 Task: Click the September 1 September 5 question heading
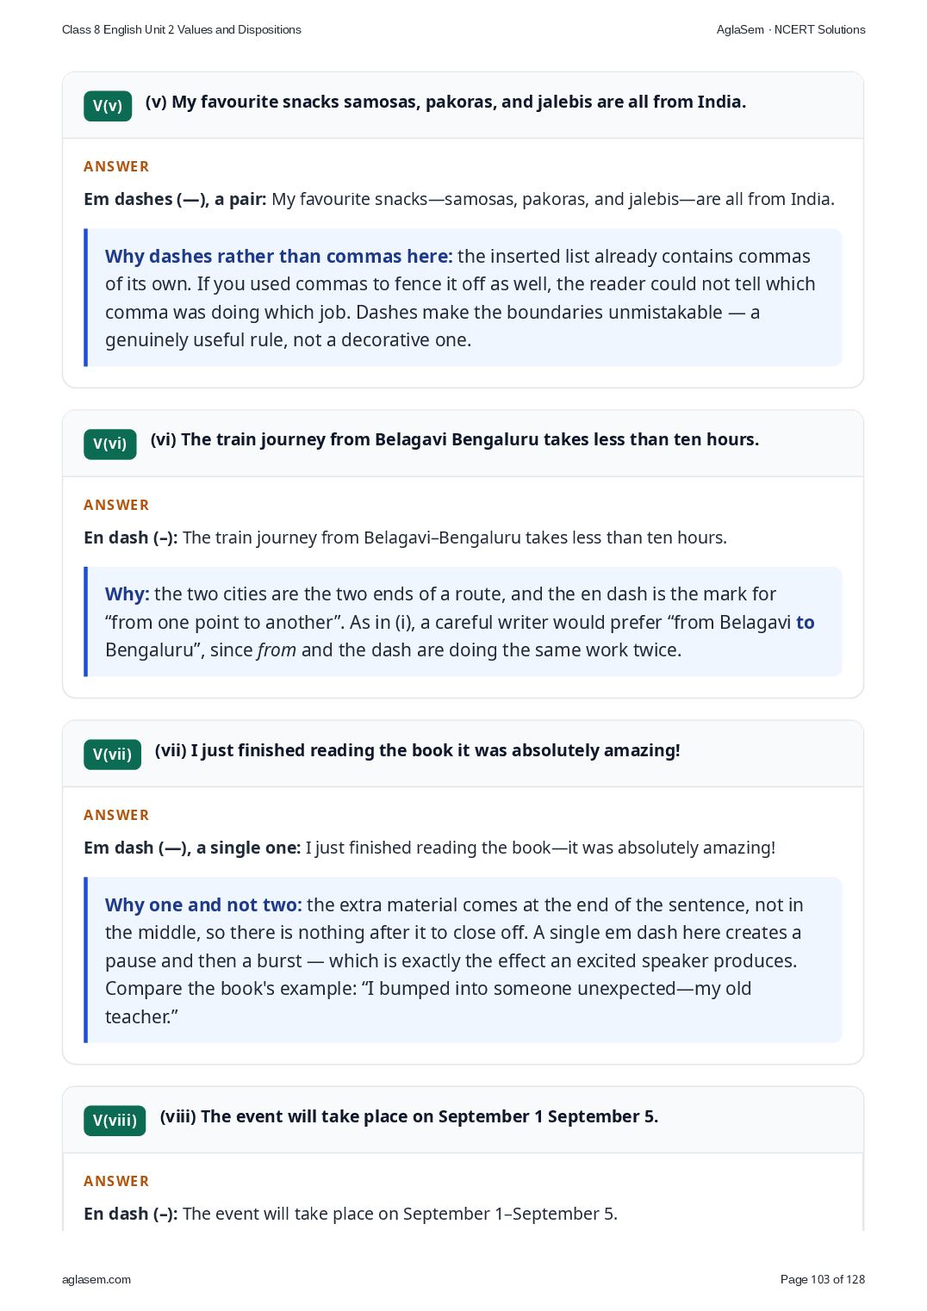[409, 1116]
